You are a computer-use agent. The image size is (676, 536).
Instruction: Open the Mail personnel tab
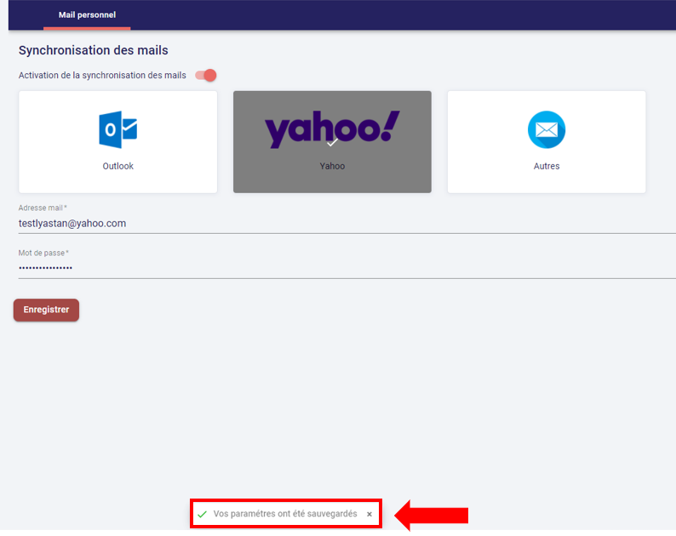coord(87,15)
